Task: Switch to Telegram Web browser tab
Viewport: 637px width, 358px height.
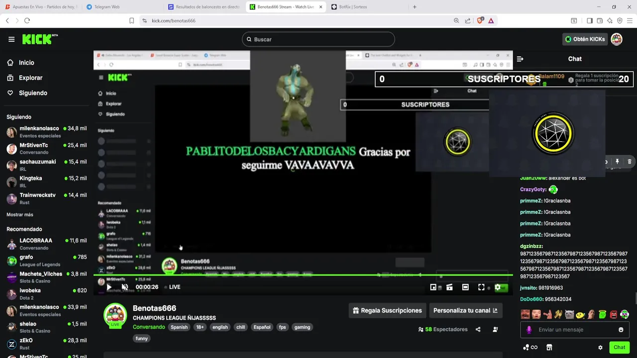Action: (x=122, y=7)
